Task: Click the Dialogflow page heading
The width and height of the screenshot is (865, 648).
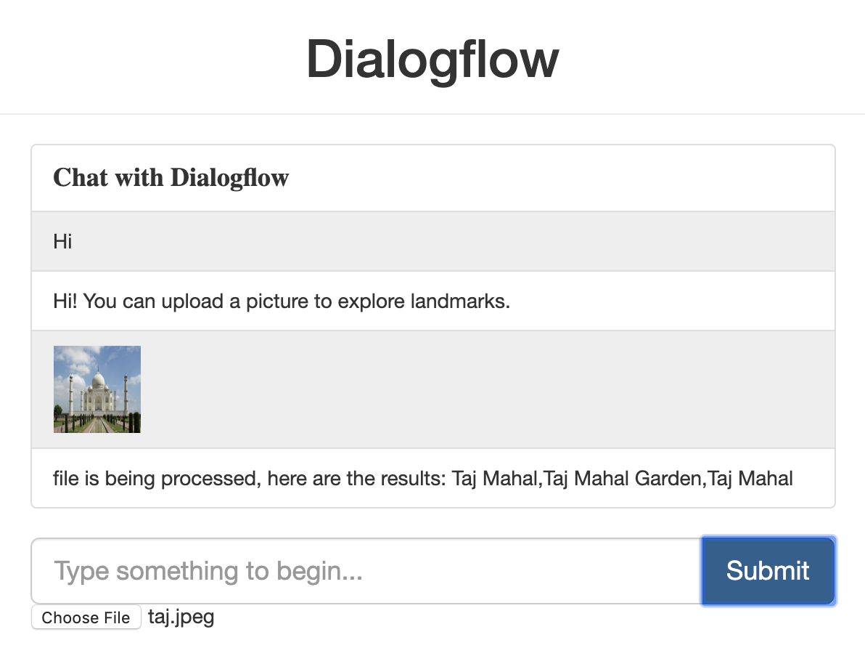Action: (x=432, y=58)
